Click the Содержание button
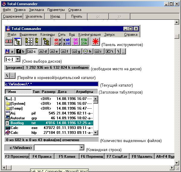Viewport: 181px width, 172px height. [x=12, y=16]
